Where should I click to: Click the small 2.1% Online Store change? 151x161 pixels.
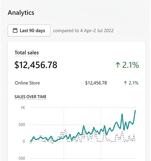[134, 83]
